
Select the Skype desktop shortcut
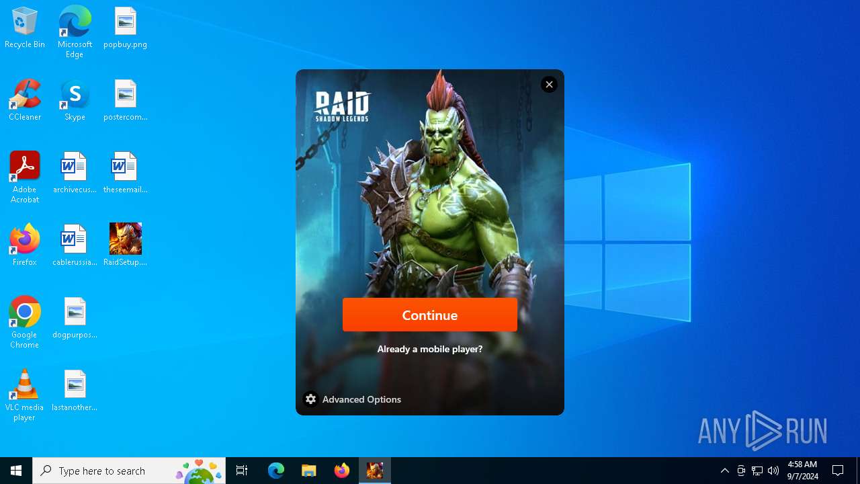75,101
